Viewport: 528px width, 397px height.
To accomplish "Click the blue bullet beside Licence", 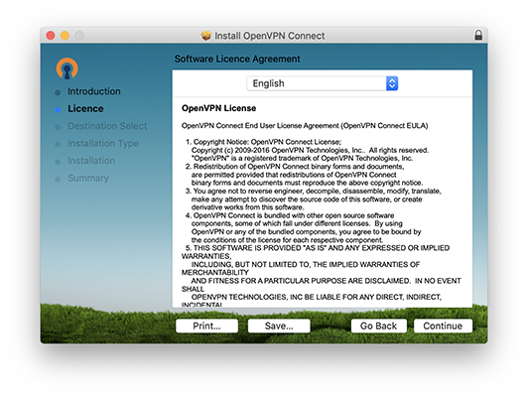I will coord(58,110).
